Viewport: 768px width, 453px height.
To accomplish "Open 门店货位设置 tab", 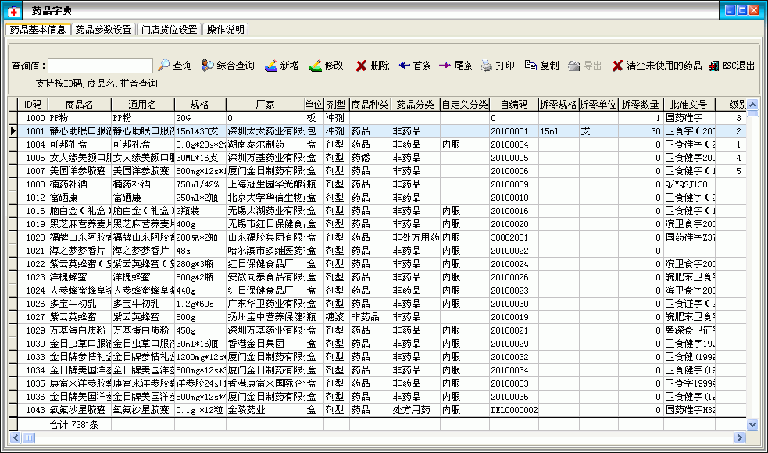I will click(x=169, y=30).
